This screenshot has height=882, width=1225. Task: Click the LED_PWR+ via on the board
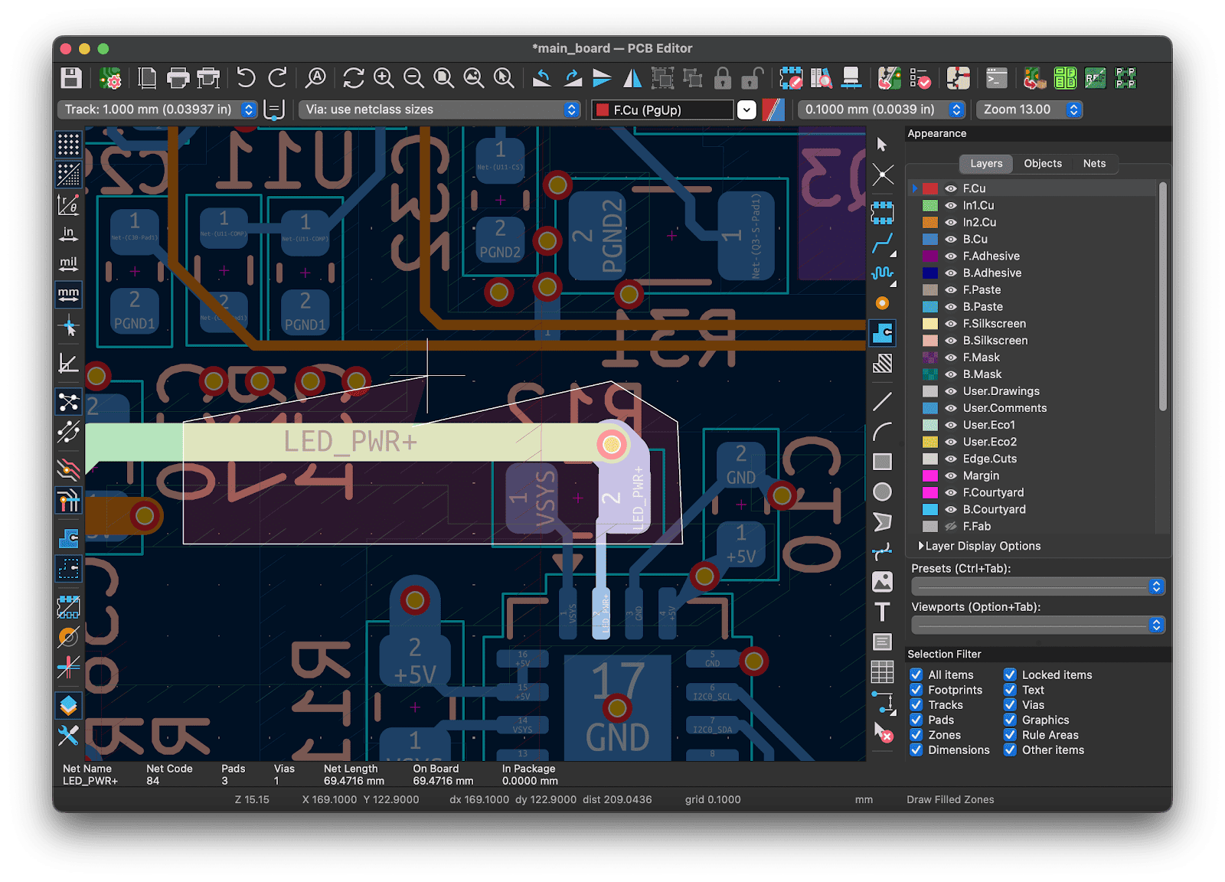coord(611,444)
